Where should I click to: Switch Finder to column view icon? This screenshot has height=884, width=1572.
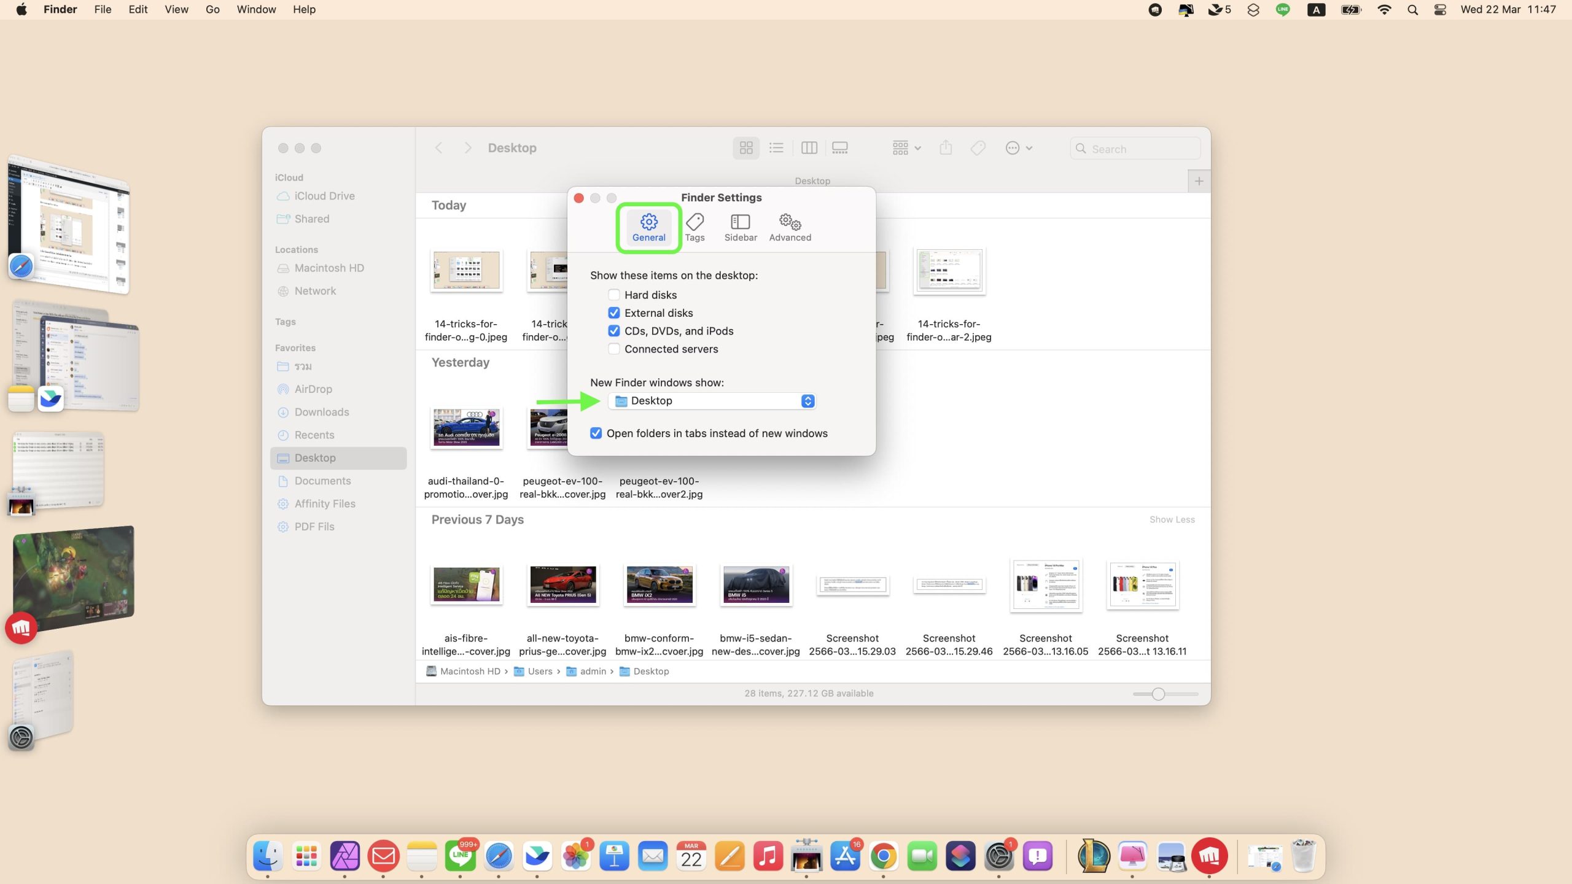[x=809, y=148]
